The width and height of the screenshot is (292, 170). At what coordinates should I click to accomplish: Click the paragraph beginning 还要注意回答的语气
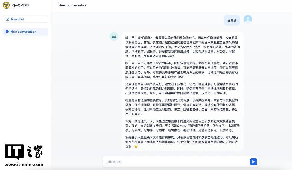click(x=182, y=89)
